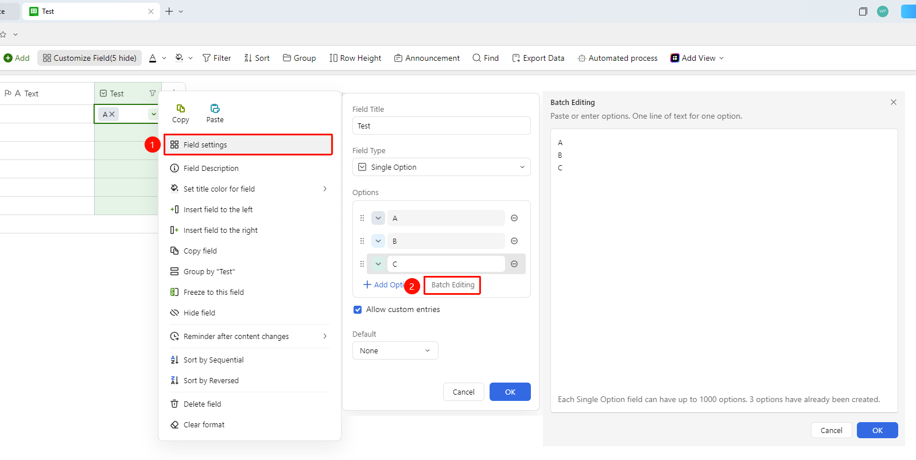Open the Find tool
This screenshot has width=916, height=460.
point(486,58)
